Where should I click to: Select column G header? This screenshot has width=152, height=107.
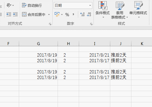[39, 44]
